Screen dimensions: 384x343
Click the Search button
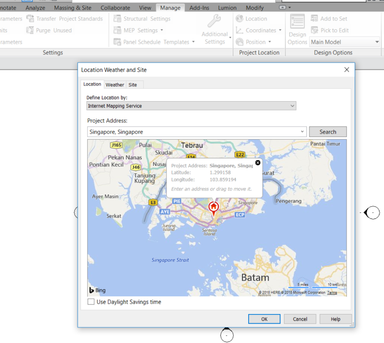pyautogui.click(x=327, y=132)
